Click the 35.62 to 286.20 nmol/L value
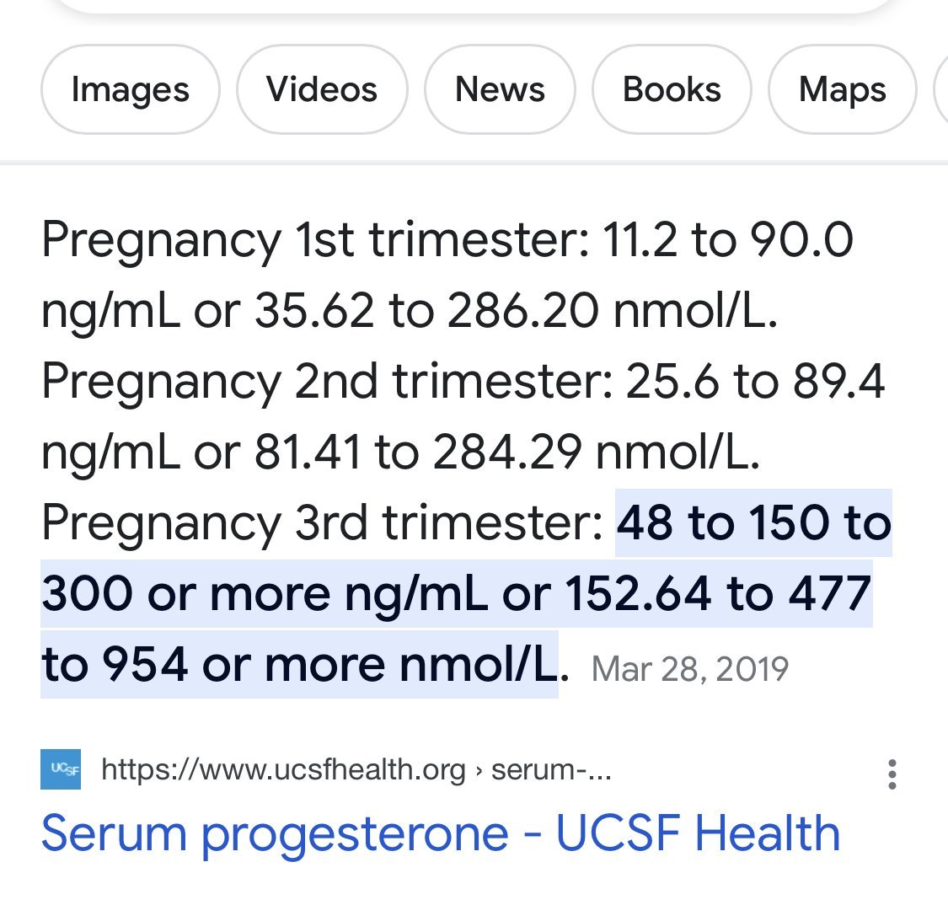 click(x=516, y=311)
